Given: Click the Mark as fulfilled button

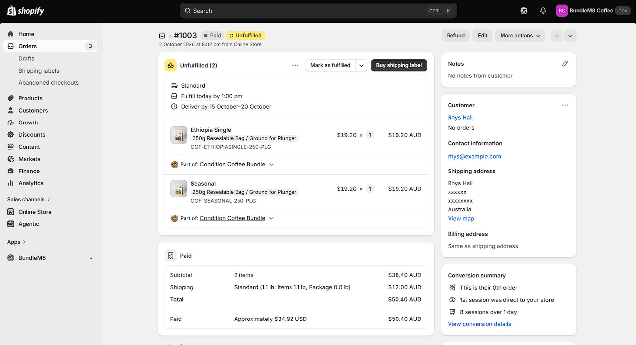Looking at the screenshot, I should (330, 65).
